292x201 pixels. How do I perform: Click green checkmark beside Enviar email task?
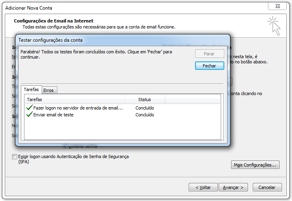tap(29, 114)
